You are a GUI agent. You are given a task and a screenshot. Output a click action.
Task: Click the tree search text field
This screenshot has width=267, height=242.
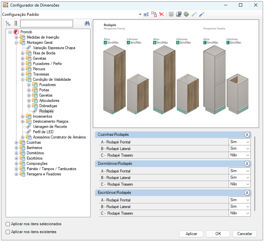(x=46, y=23)
